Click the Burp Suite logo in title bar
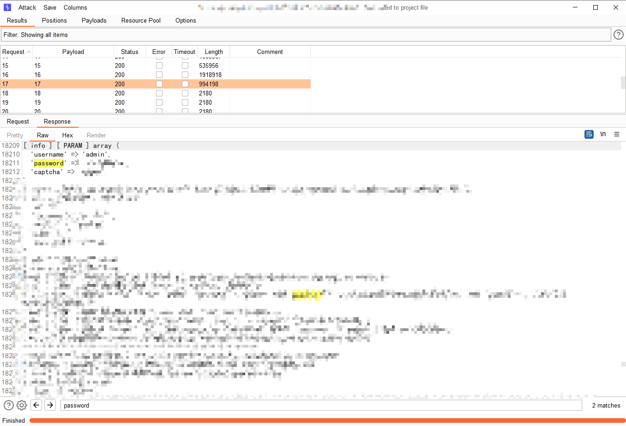 pos(7,7)
